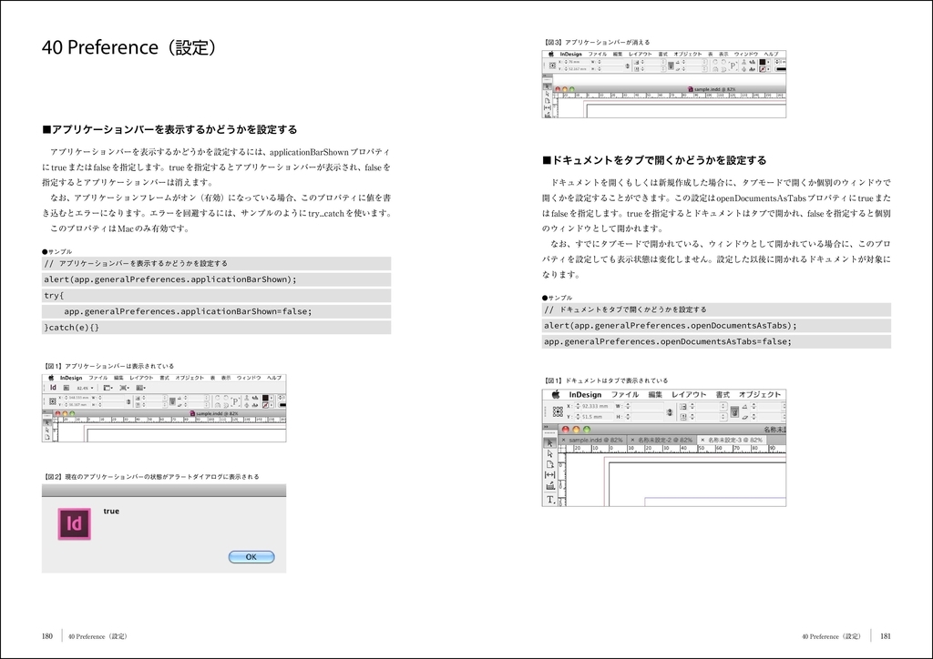The height and width of the screenshot is (659, 933).
Task: Click the stepper beside the 92.333 mm X field
Action: 578,406
